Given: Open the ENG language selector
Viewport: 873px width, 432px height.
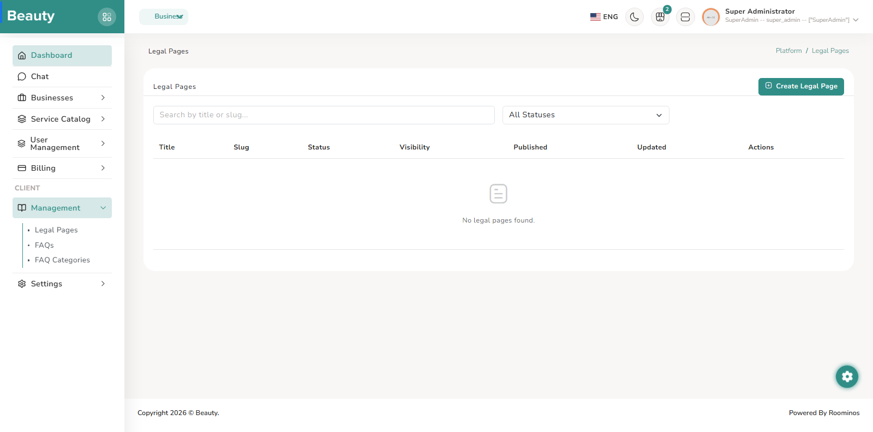Looking at the screenshot, I should coord(604,17).
